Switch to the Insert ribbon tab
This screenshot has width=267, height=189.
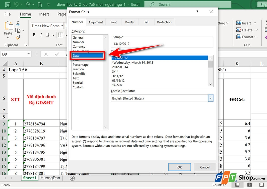[44, 14]
